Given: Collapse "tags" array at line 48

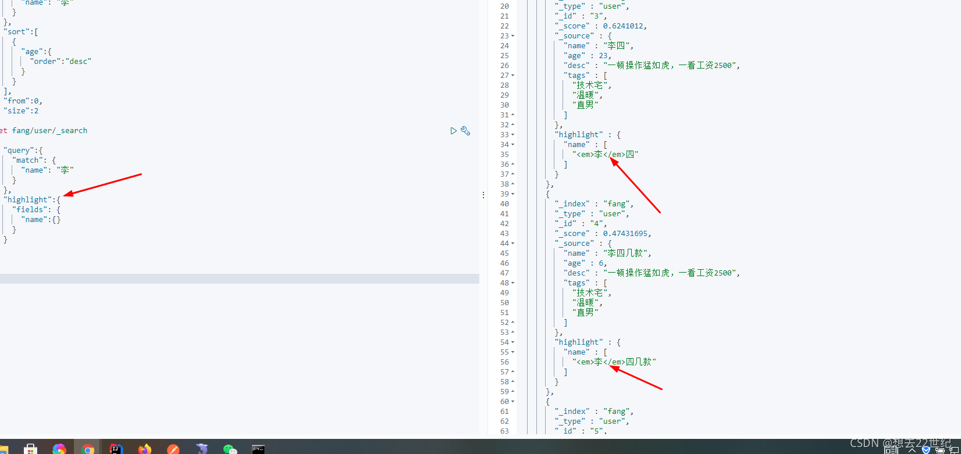Looking at the screenshot, I should pos(512,283).
